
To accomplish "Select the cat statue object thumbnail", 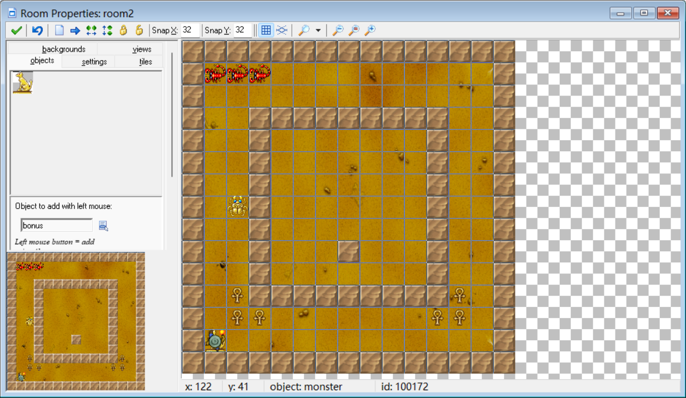I will (23, 82).
